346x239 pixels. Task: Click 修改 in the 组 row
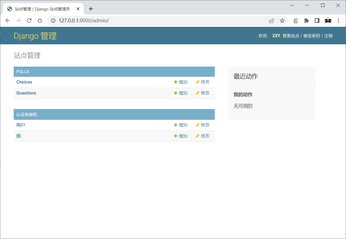(x=203, y=136)
